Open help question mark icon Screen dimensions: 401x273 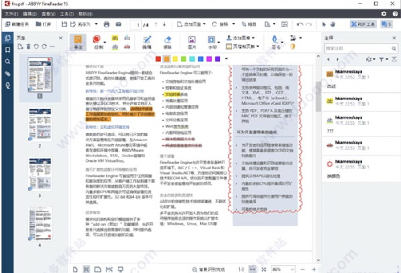[x=395, y=14]
